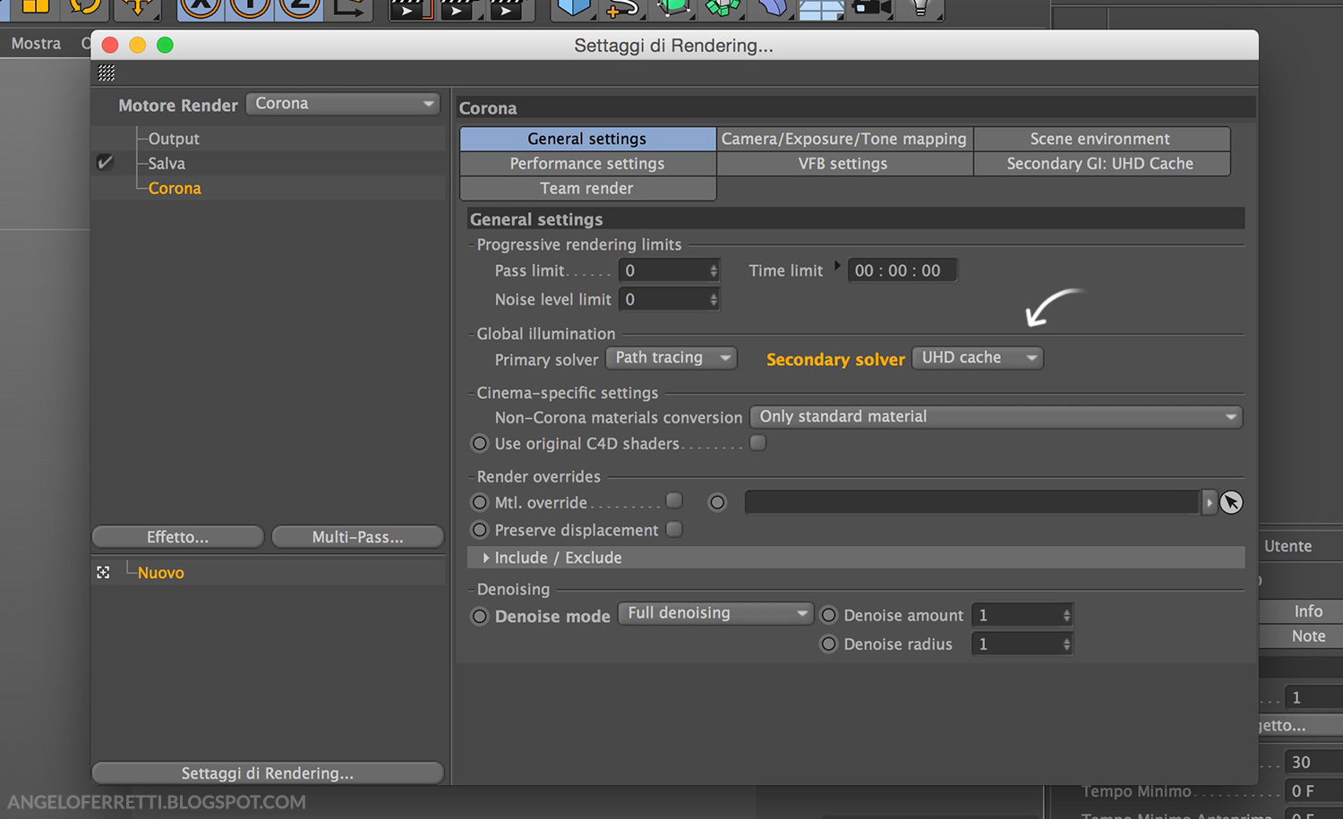
Task: Open VFB settings tab
Action: pyautogui.click(x=844, y=164)
